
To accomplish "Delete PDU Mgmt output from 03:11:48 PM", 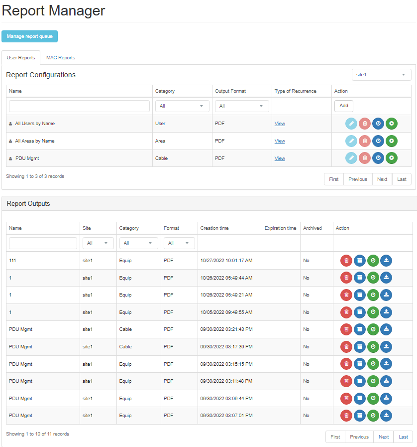I will [346, 381].
